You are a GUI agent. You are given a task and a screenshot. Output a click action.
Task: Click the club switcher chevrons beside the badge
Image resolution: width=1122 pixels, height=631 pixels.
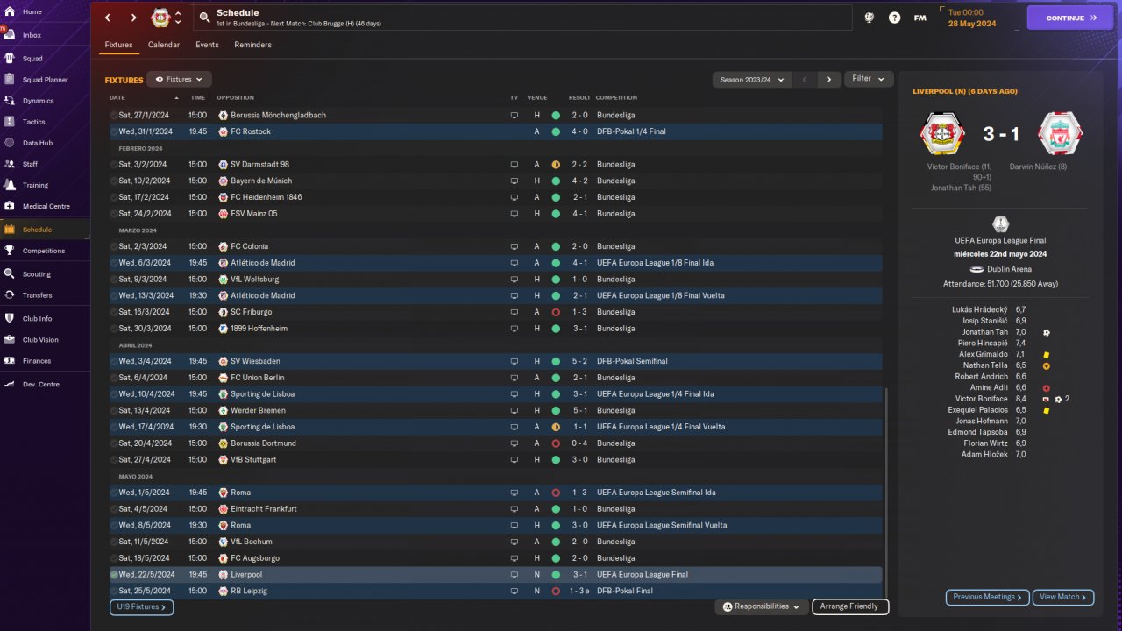click(x=178, y=18)
